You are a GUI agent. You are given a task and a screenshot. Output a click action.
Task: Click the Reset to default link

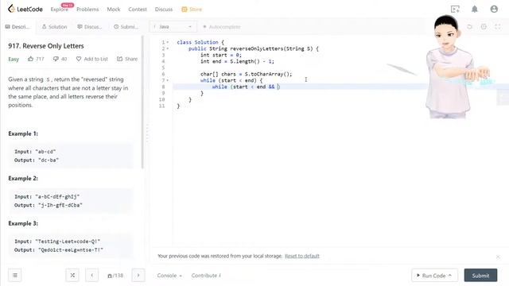pyautogui.click(x=302, y=256)
